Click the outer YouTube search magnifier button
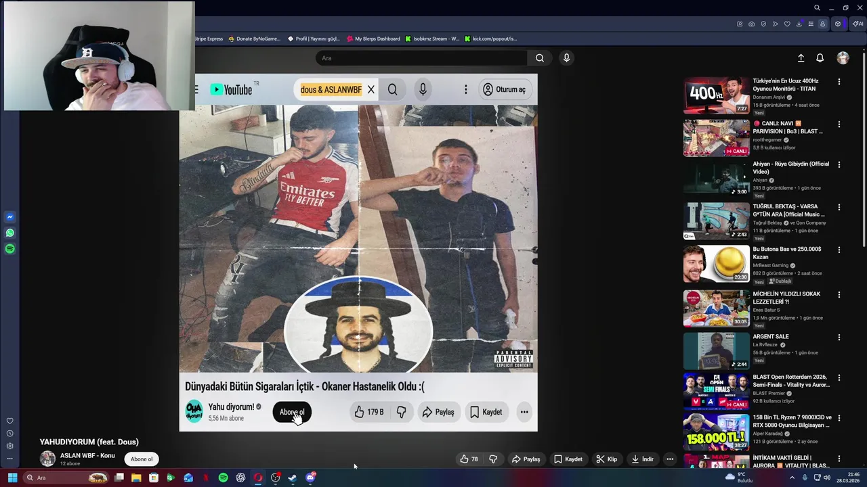Viewport: 867px width, 487px height. click(x=540, y=58)
